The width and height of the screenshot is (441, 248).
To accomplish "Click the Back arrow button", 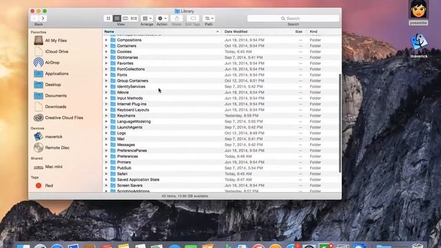I will pos(34,19).
